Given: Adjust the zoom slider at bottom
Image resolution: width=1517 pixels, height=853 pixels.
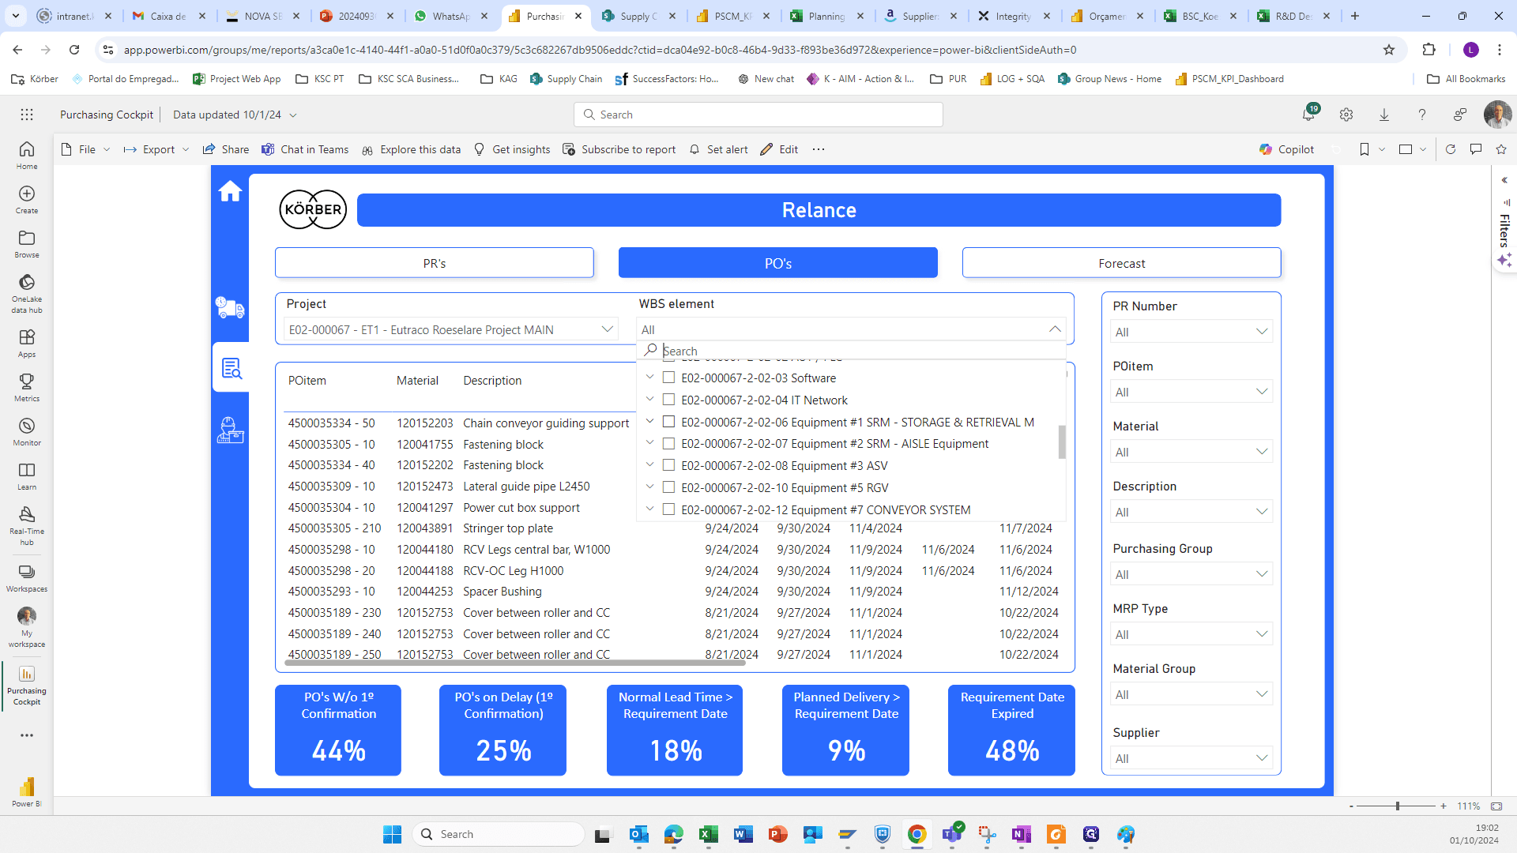Looking at the screenshot, I should [1397, 806].
